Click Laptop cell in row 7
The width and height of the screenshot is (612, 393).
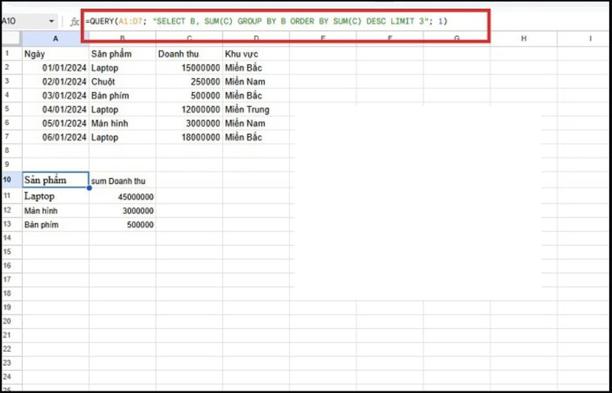click(122, 138)
